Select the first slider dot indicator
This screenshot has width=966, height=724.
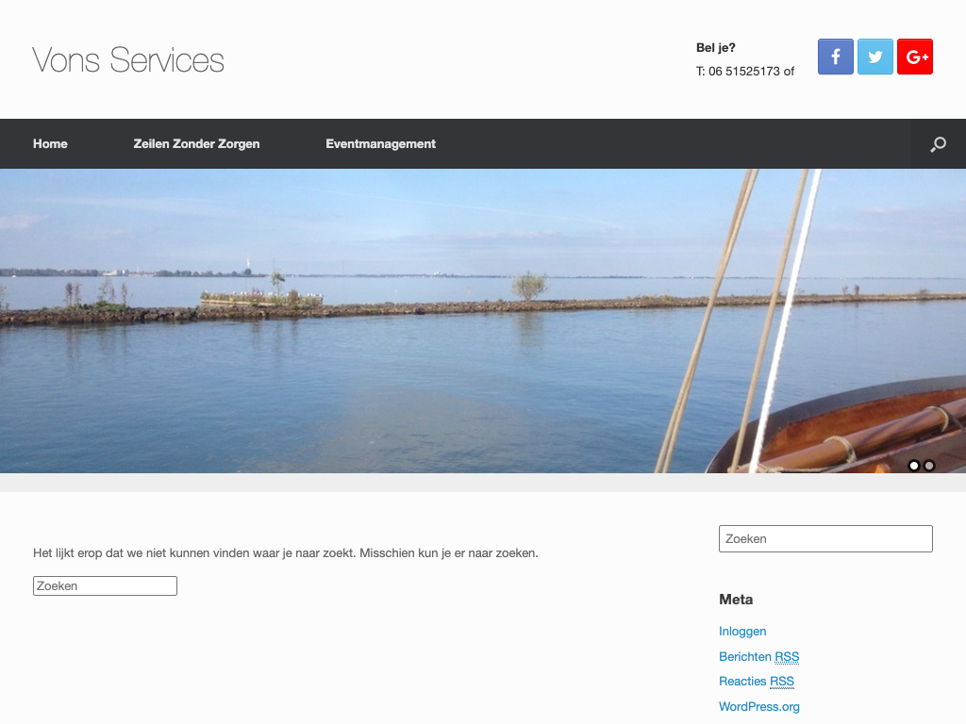pos(914,466)
